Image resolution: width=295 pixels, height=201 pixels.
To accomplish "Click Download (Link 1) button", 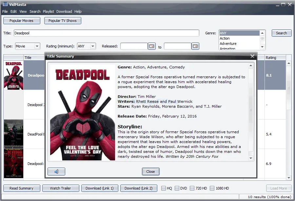I will pos(100,188).
